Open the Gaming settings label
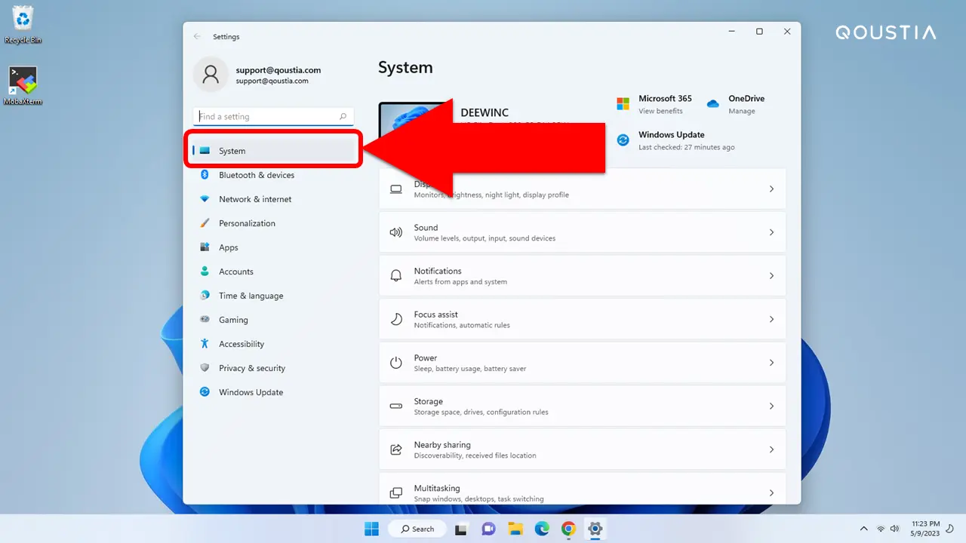Image resolution: width=966 pixels, height=543 pixels. (x=233, y=320)
